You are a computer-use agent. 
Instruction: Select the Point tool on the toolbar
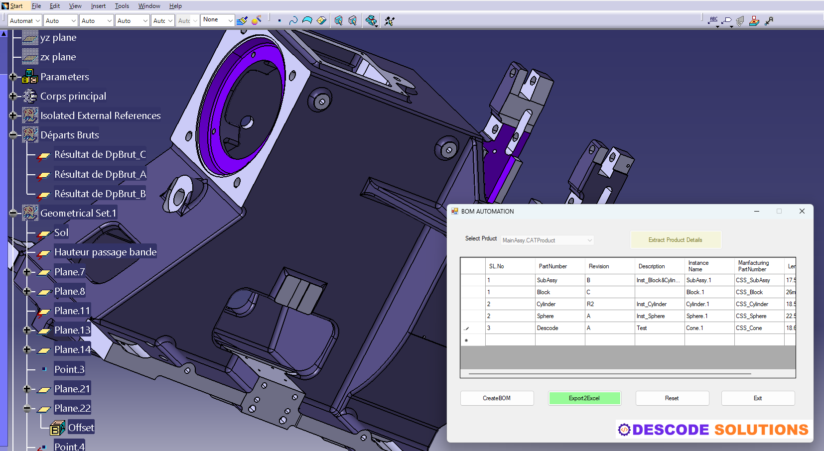click(279, 20)
